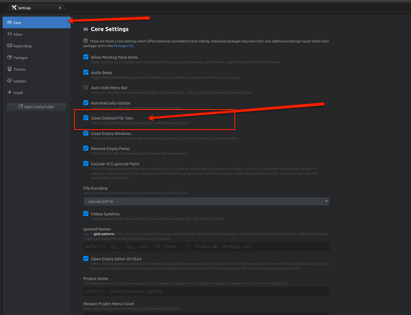The width and height of the screenshot is (411, 315).
Task: Click the Ignored Names label
Action: click(x=97, y=229)
